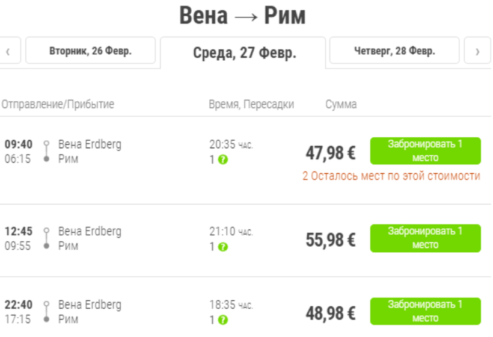Book one seat for 47,98 € trip
Screen dimensions: 493x337
(425, 151)
